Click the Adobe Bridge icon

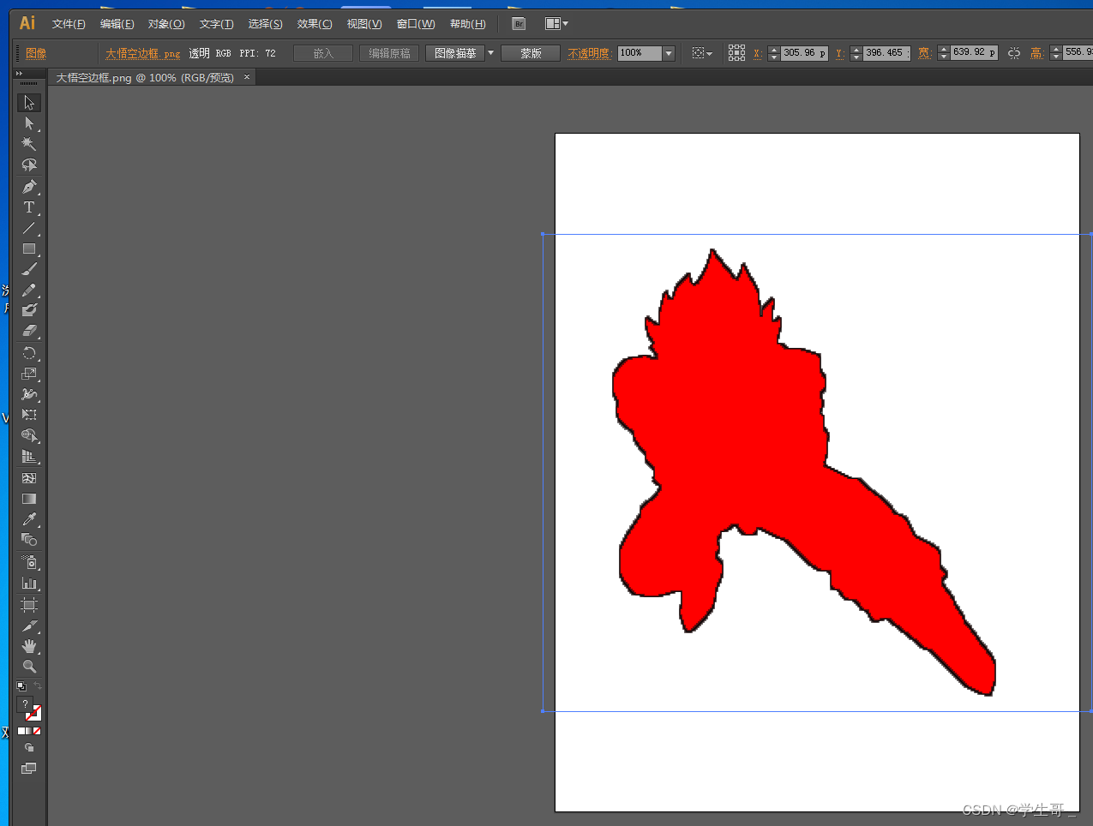519,24
